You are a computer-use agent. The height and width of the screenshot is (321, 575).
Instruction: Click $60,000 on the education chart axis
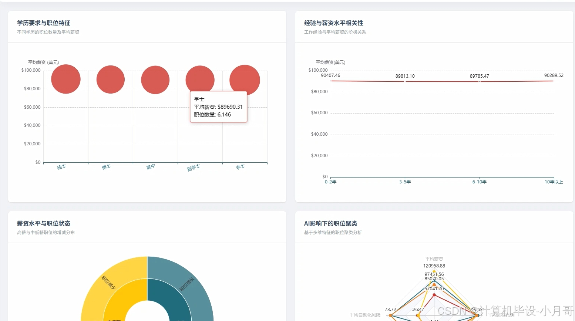click(x=32, y=107)
